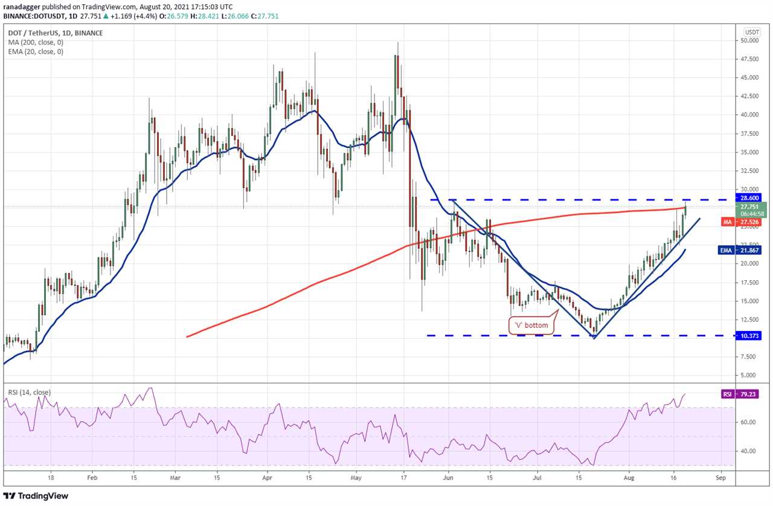Screen dimensions: 773x506
Task: Click the 20.000 price axis label
Action: [x=751, y=264]
